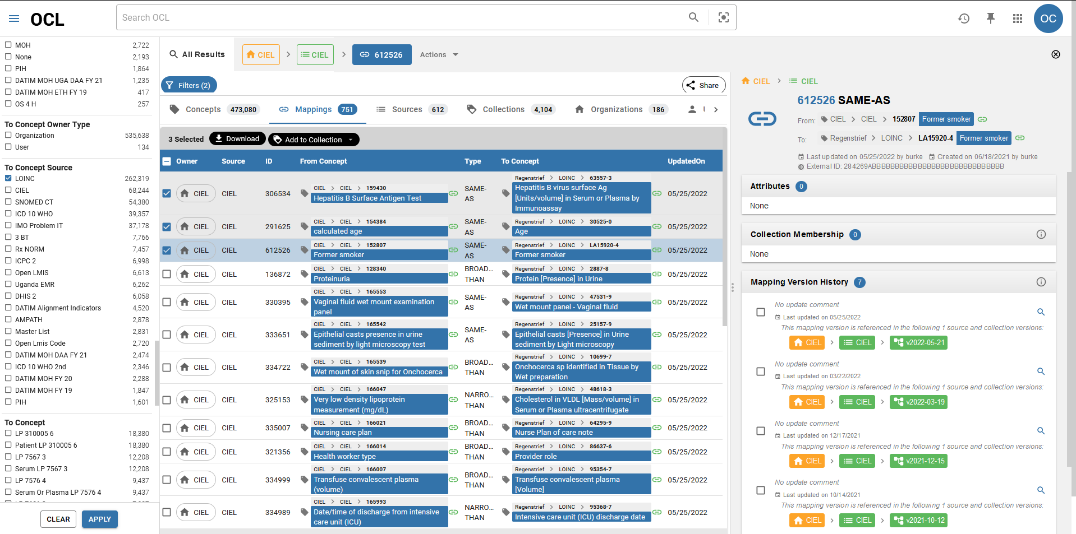Enable the Organization owner type filter
The image size is (1076, 534).
[8, 135]
